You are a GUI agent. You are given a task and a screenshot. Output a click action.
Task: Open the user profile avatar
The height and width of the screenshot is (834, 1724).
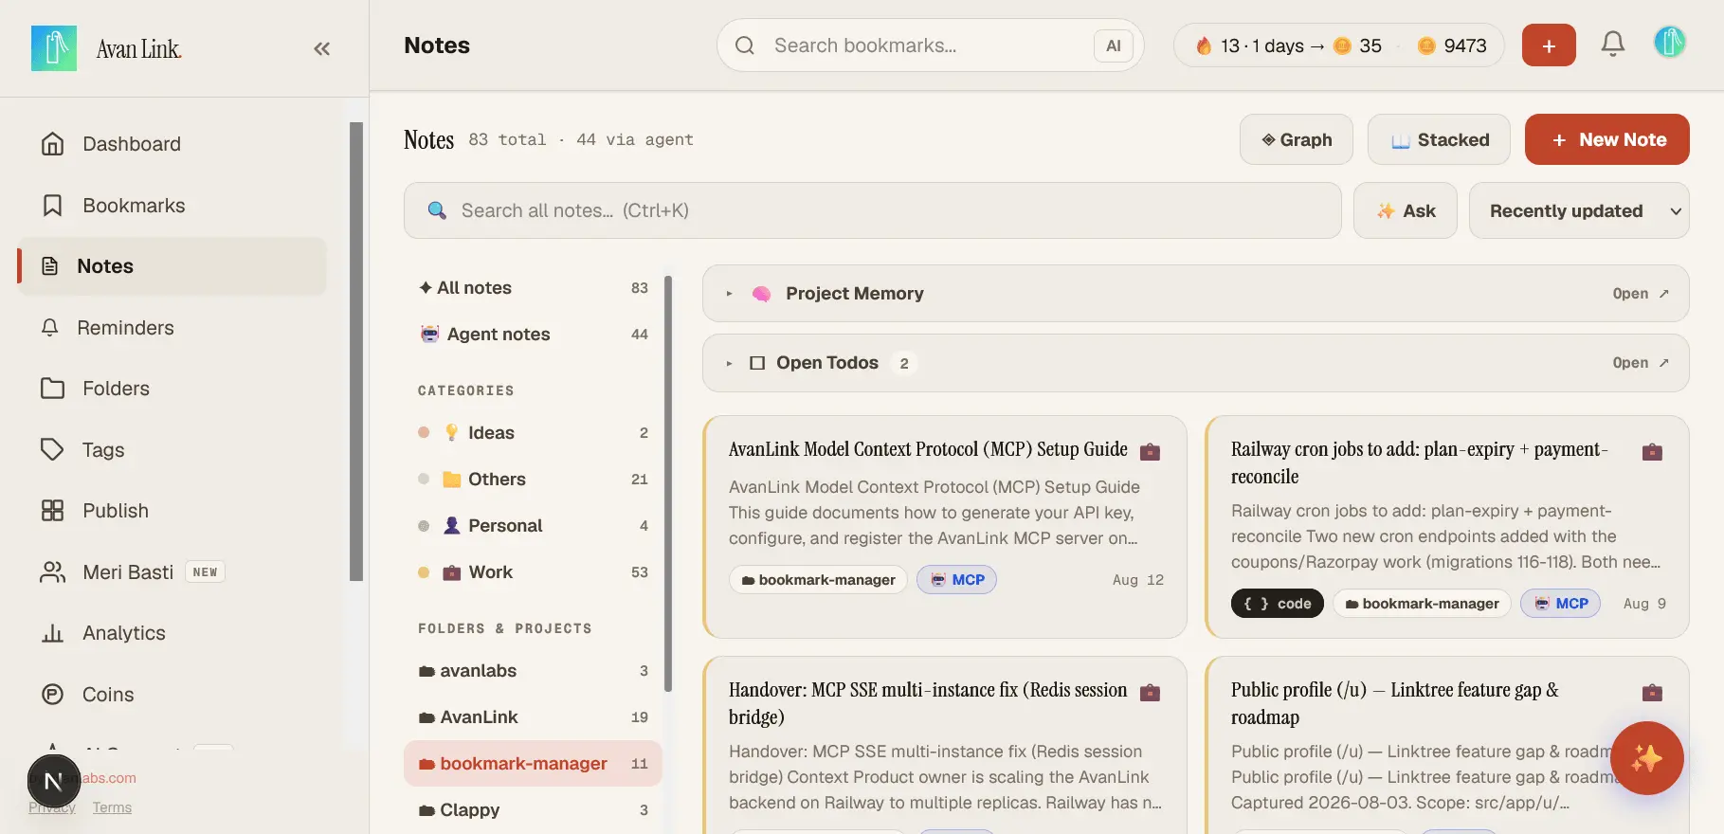1670,43
